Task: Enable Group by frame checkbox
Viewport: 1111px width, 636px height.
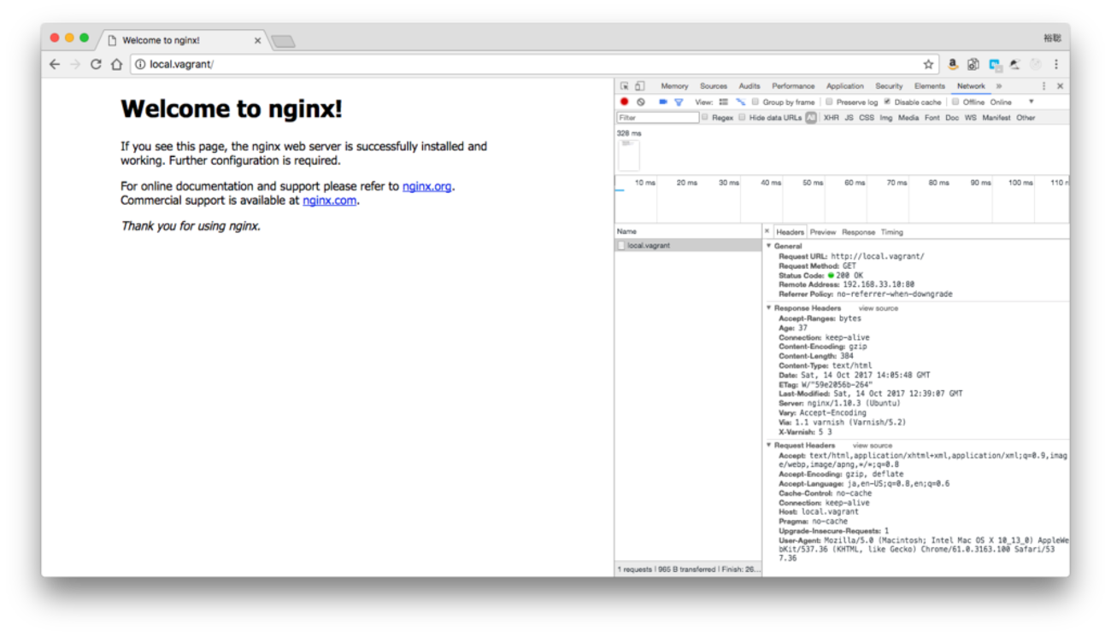Action: point(755,102)
